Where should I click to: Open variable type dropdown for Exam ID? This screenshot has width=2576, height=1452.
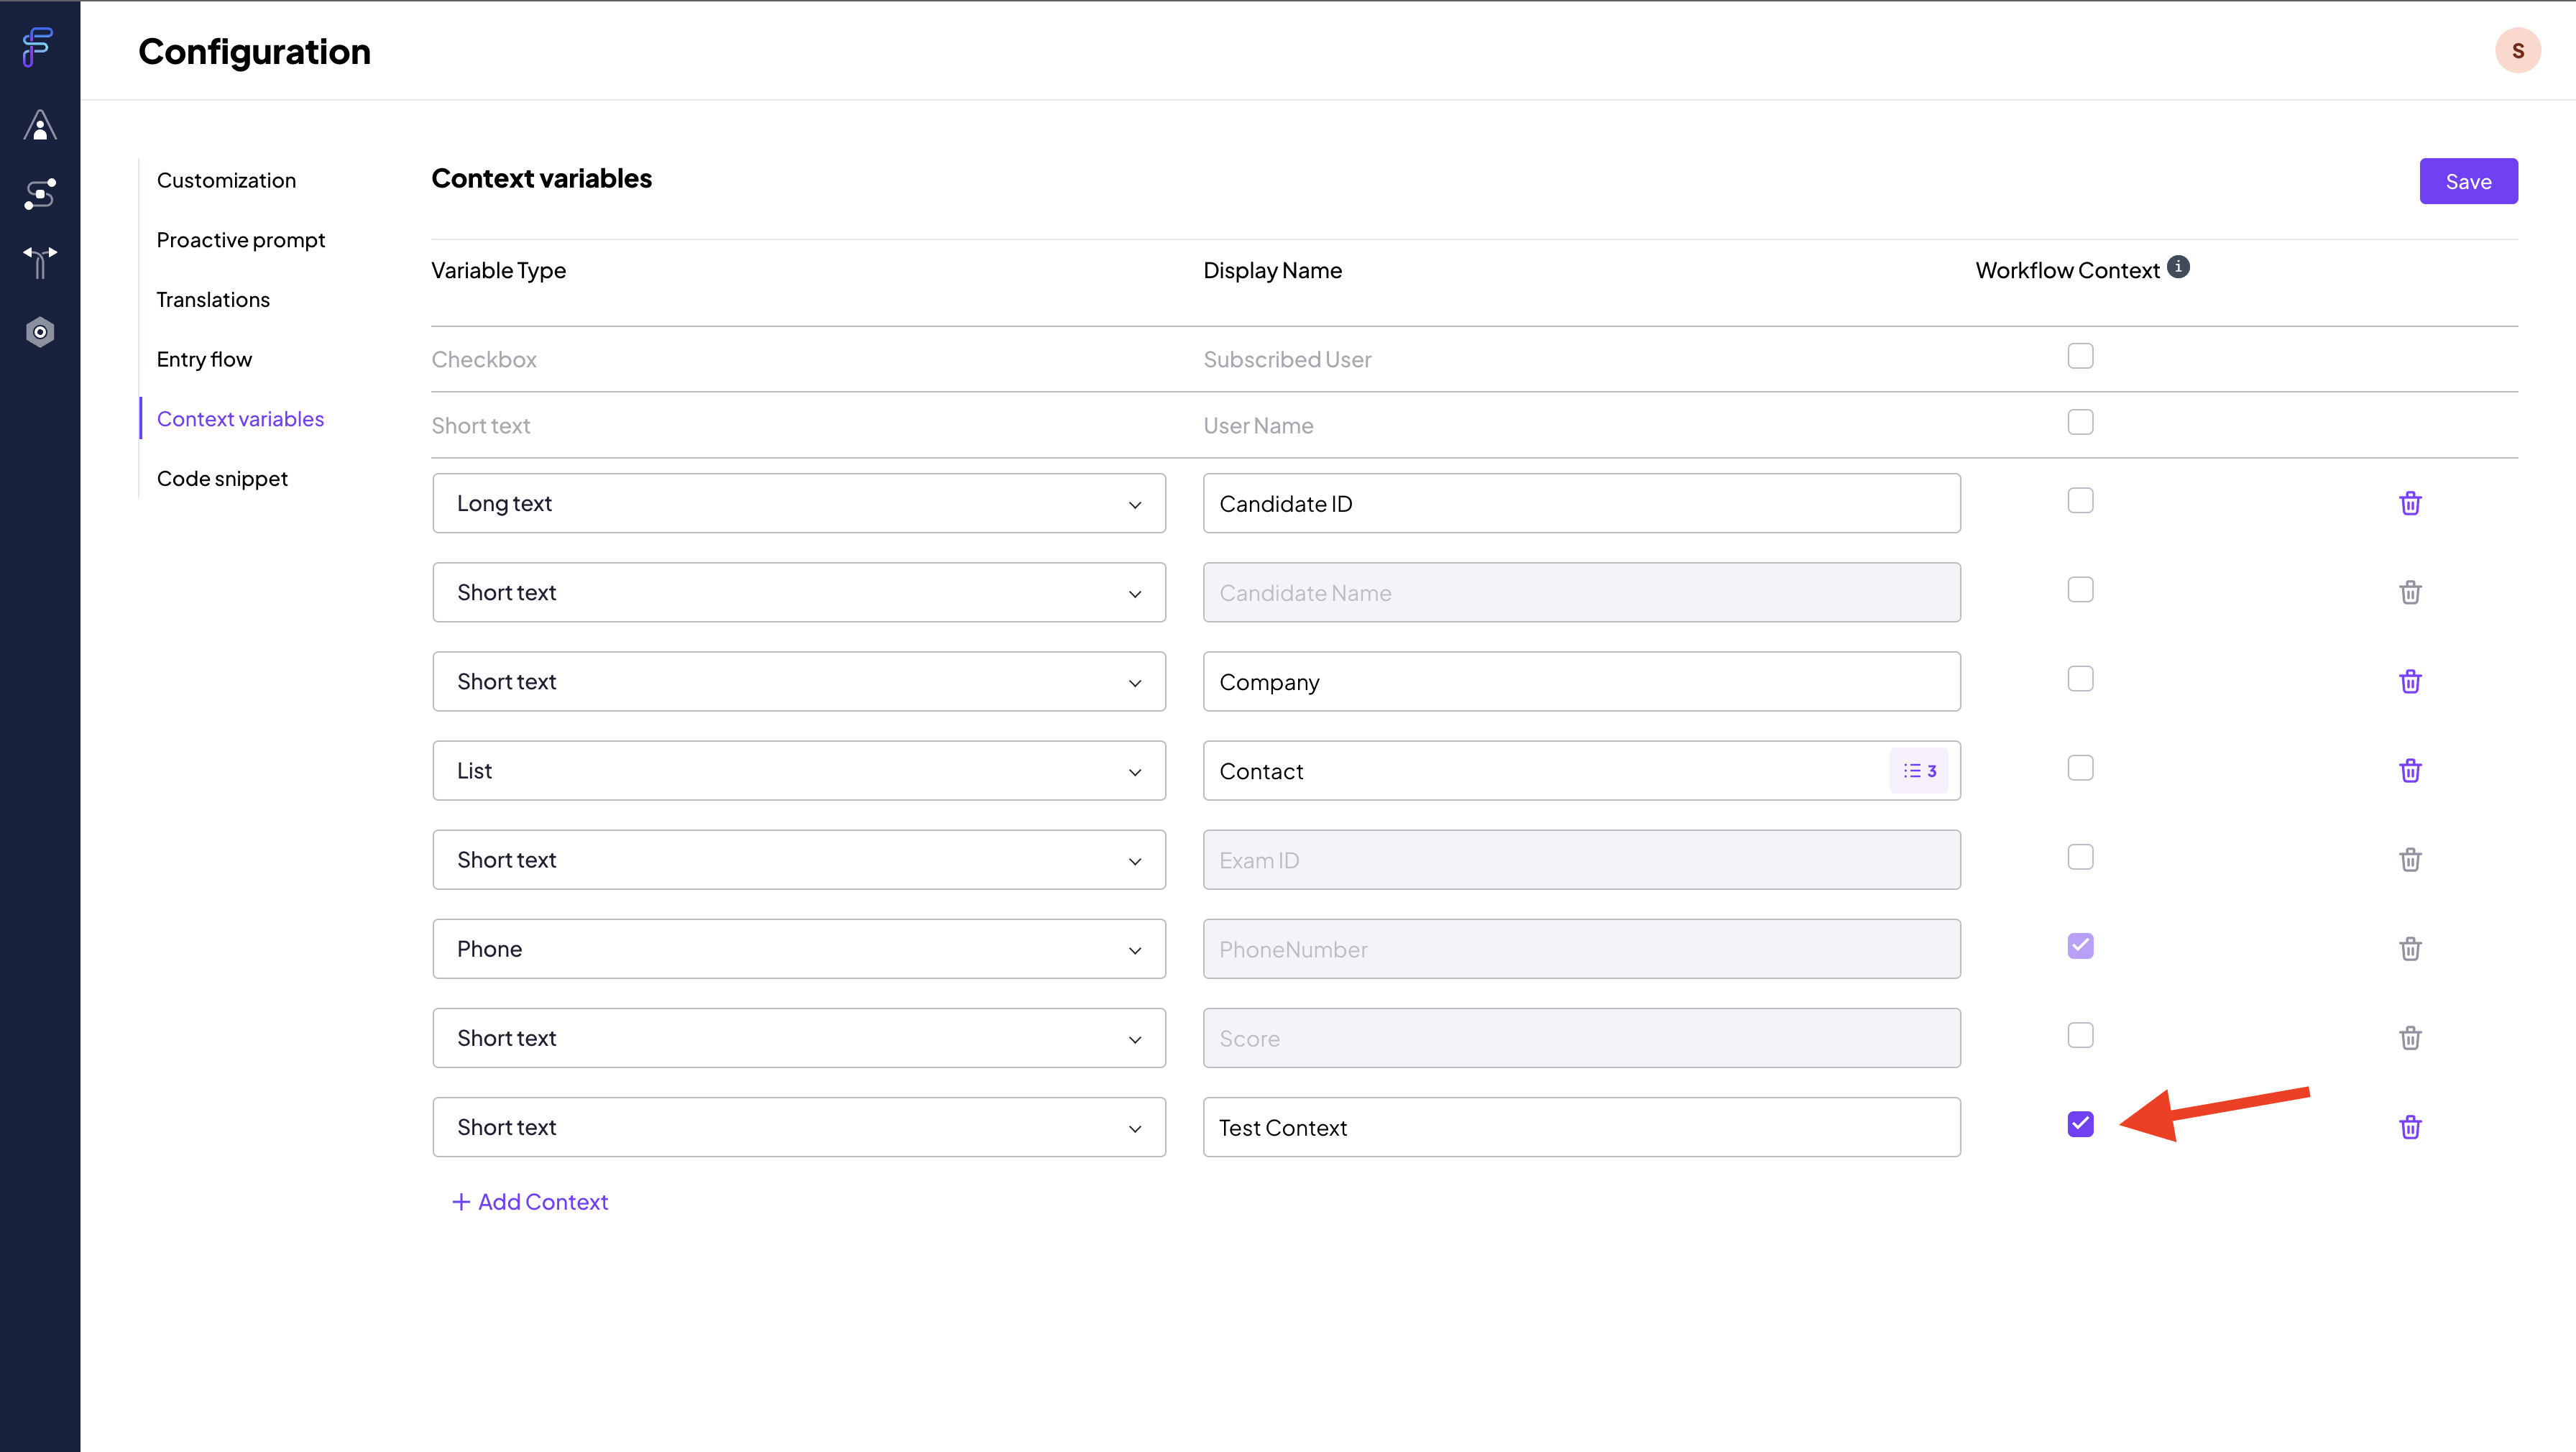[799, 859]
